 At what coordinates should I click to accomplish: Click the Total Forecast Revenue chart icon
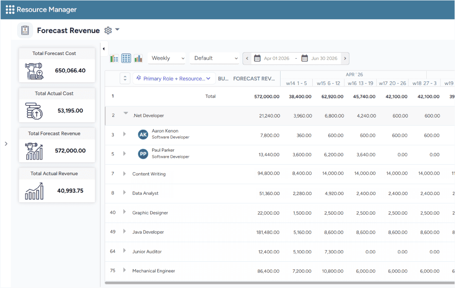point(34,151)
